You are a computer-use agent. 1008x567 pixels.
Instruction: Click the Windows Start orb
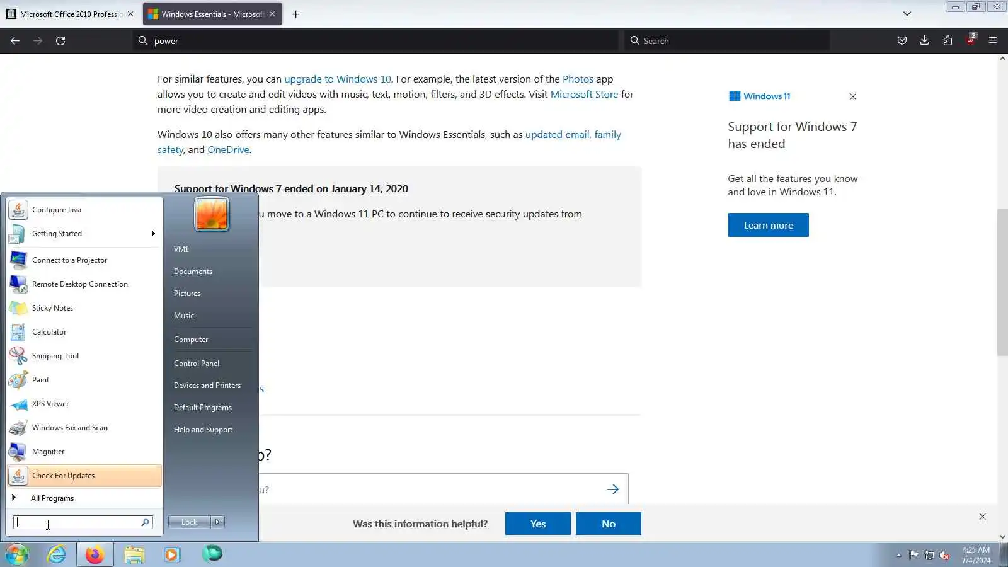click(17, 554)
